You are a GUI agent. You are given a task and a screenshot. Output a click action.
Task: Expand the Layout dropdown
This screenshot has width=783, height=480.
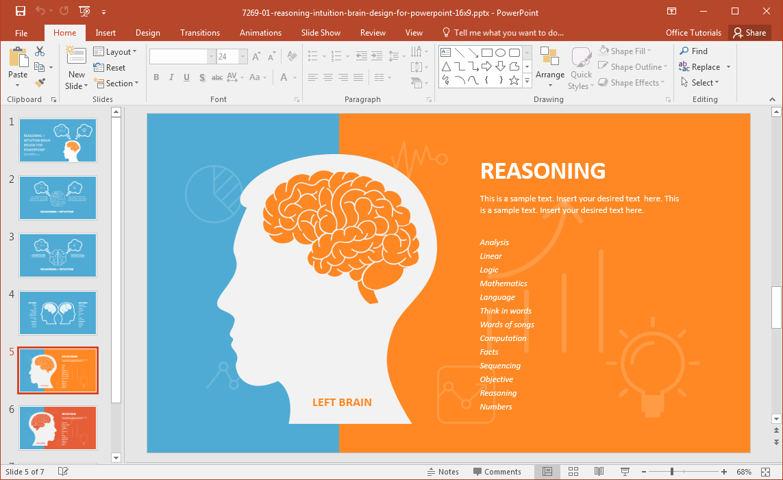[x=115, y=52]
